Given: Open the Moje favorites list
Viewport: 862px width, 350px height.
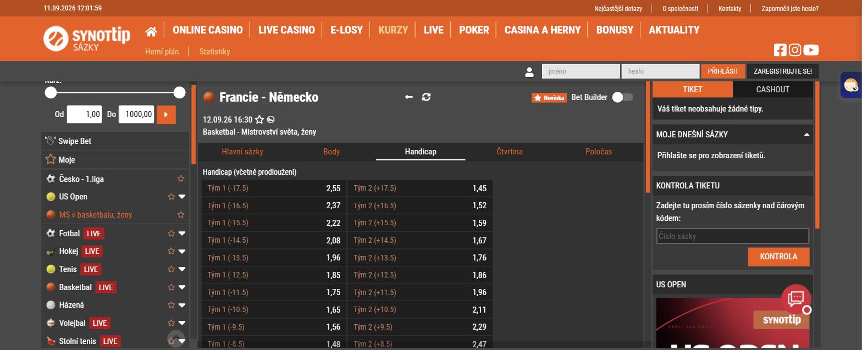Looking at the screenshot, I should click(x=67, y=159).
